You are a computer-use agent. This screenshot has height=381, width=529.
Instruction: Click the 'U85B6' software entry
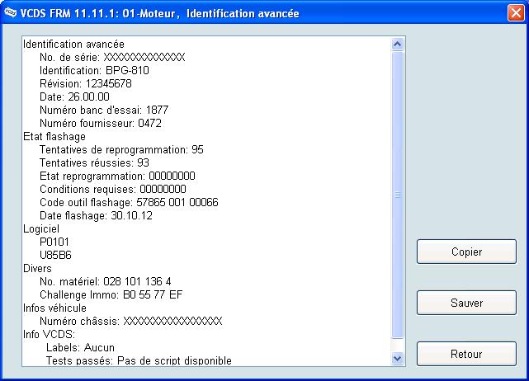55,255
